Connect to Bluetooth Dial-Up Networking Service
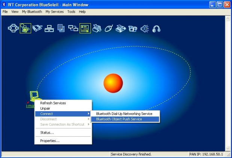Screen dimensions: 232x158 125,114
